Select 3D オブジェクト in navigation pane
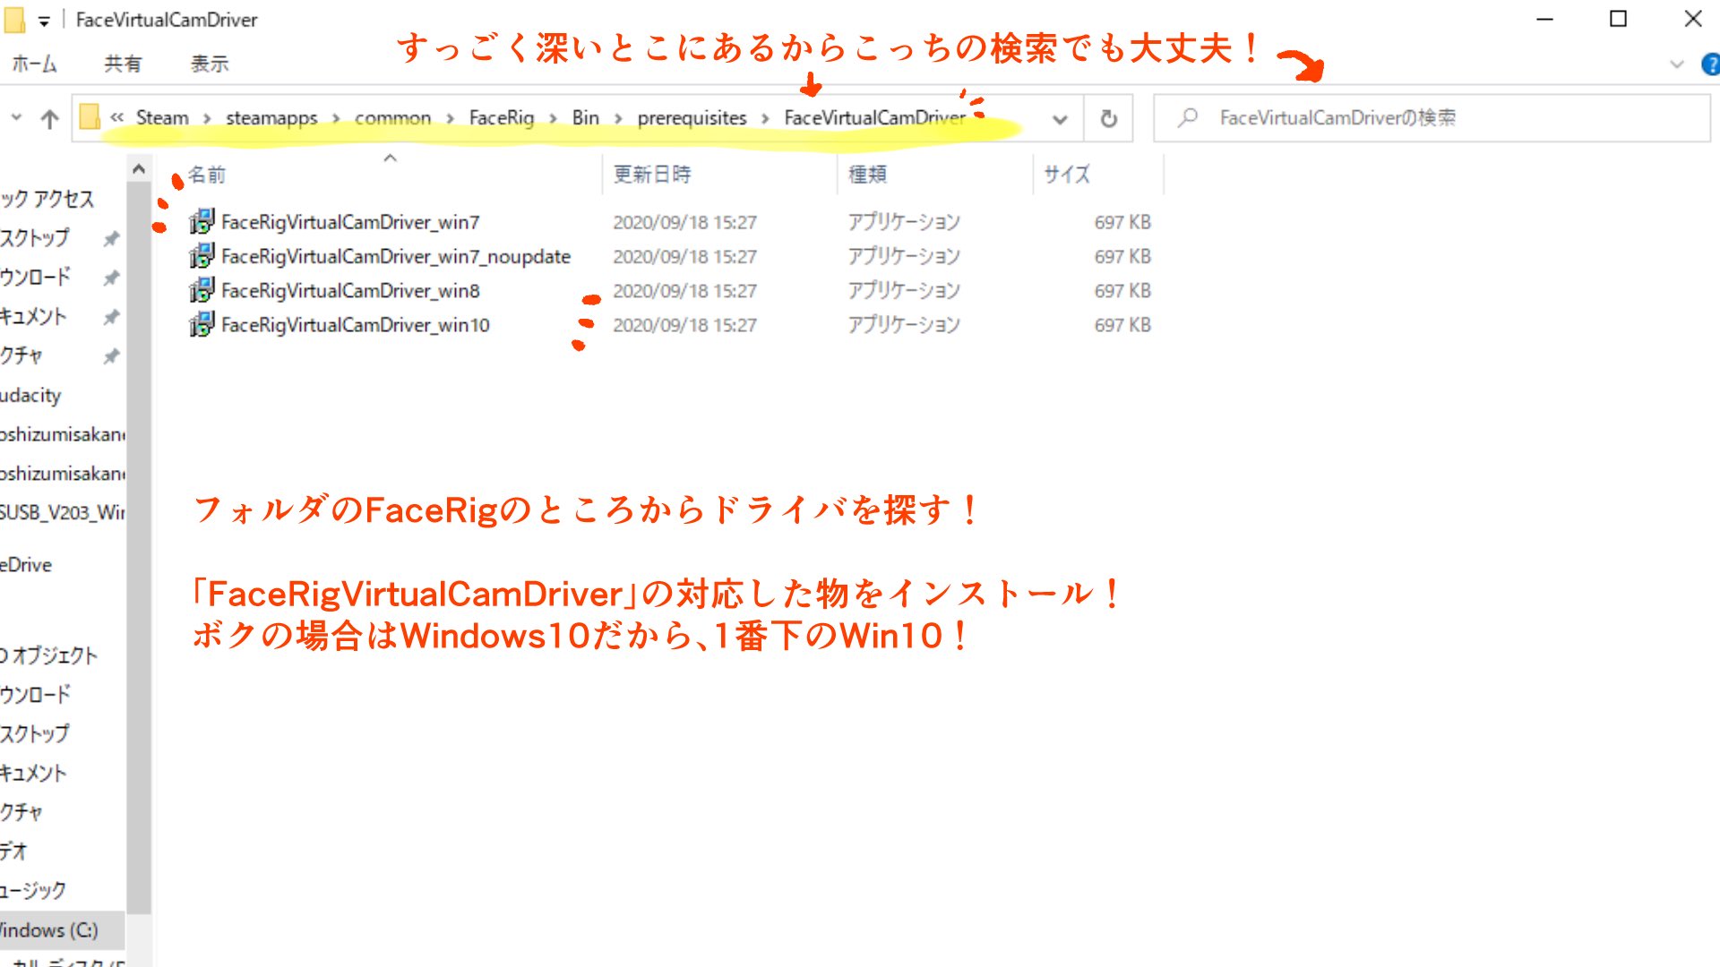This screenshot has height=967, width=1720. [x=48, y=655]
